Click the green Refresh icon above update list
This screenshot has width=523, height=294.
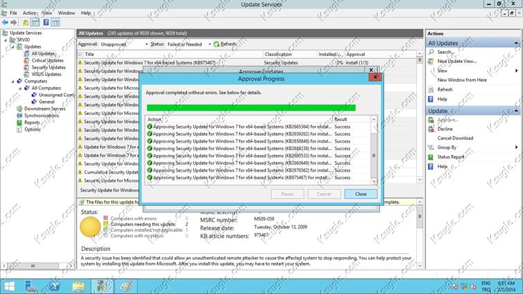217,44
